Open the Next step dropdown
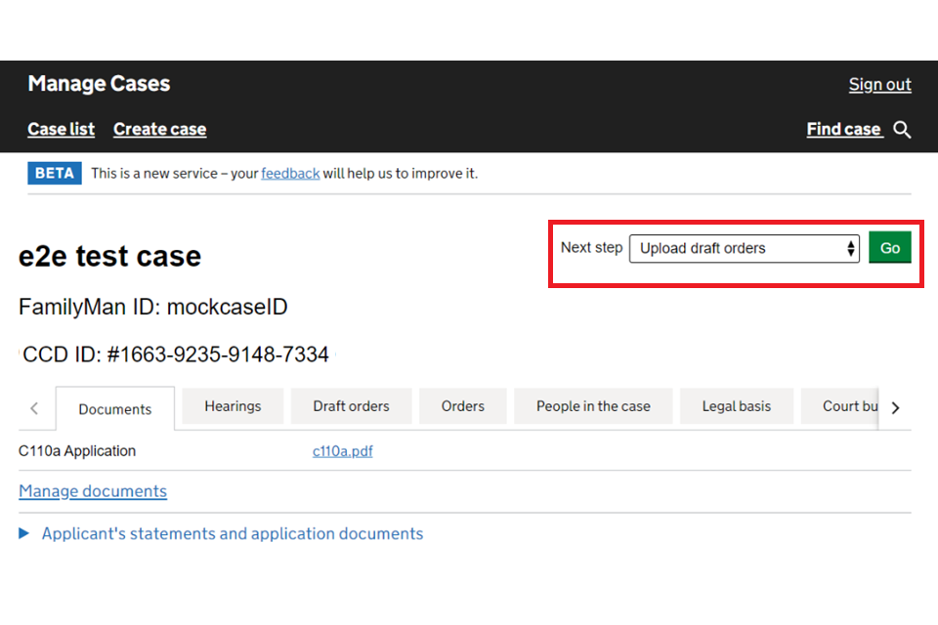 743,248
